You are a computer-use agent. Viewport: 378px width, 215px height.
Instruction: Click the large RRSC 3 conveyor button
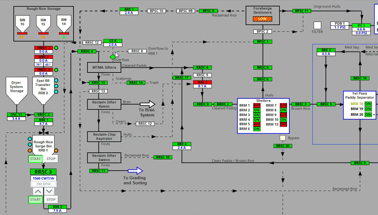[43, 172]
